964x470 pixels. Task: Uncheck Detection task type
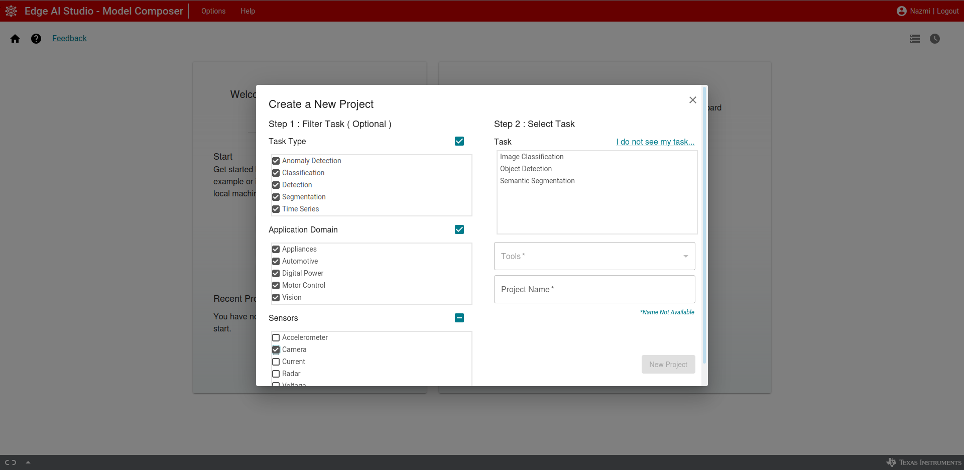(276, 185)
